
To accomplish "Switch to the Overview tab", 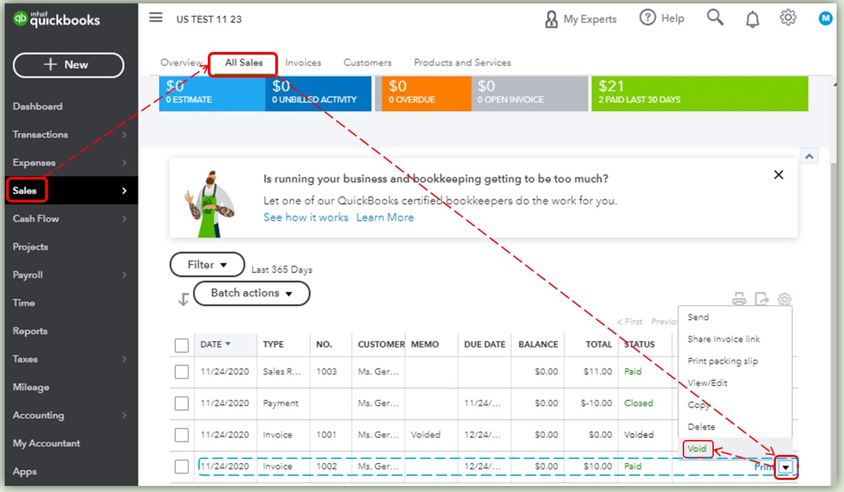I will point(181,63).
